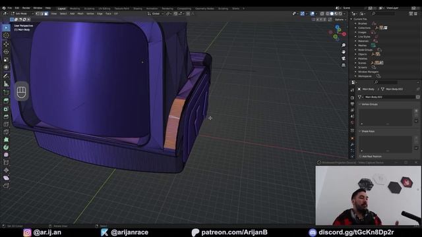Screen dimensions: 422x237
Task: Open the Modifiers wrench properties tab
Action: pos(352,145)
